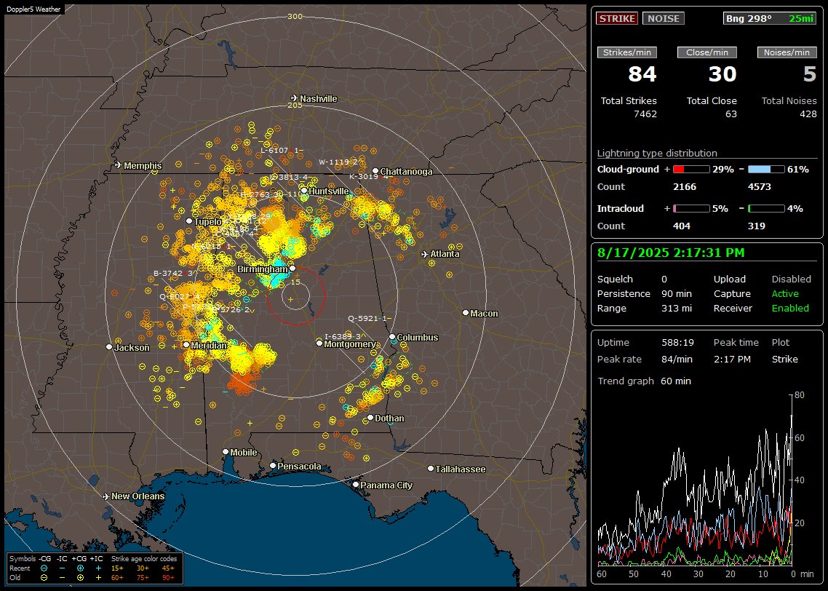Click the 205 range ring label
Image resolution: width=828 pixels, height=591 pixels.
tap(295, 105)
